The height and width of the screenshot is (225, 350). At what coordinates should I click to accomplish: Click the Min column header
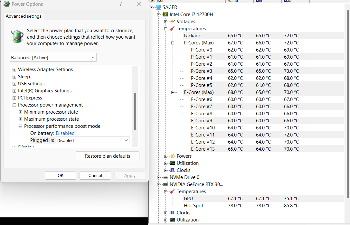click(x=268, y=1)
